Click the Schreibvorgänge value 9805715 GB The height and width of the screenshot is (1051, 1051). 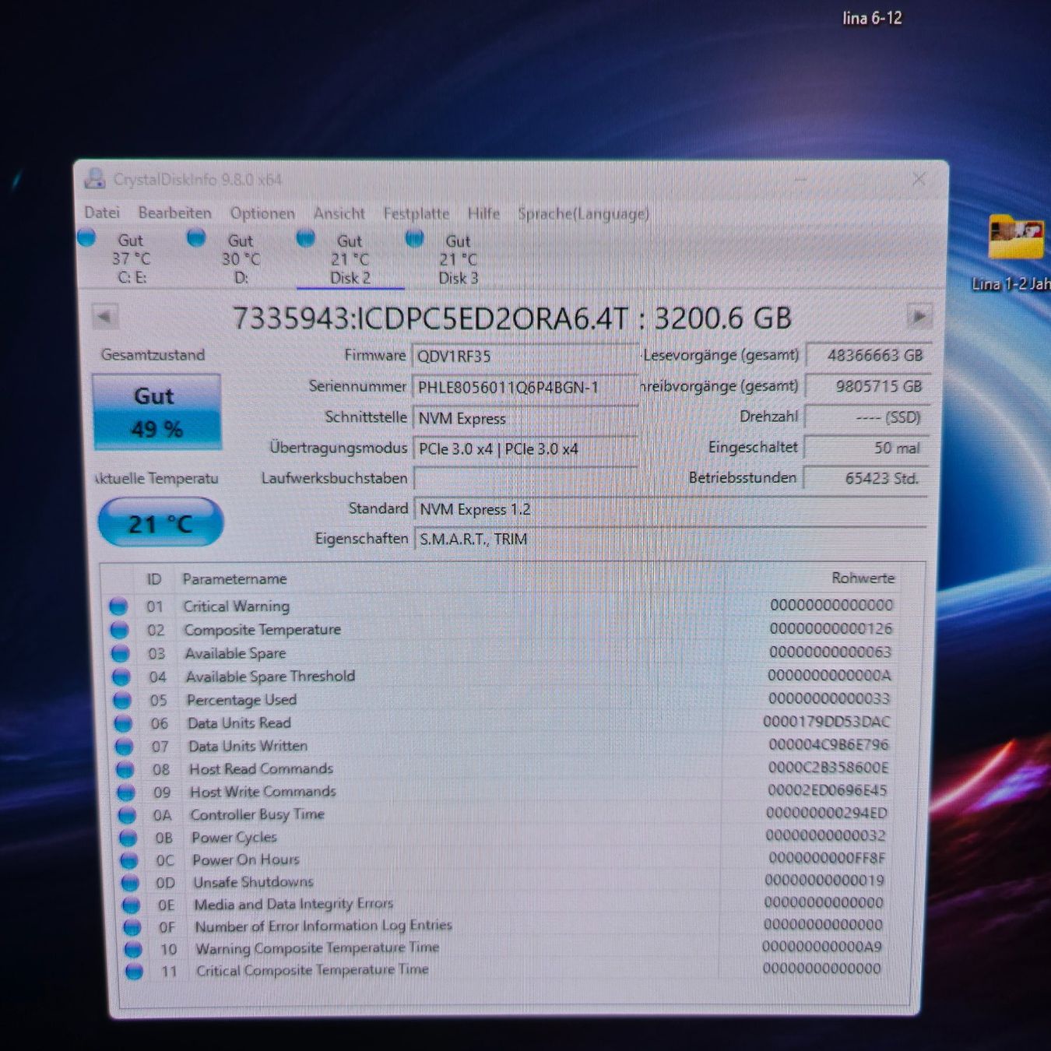point(867,386)
